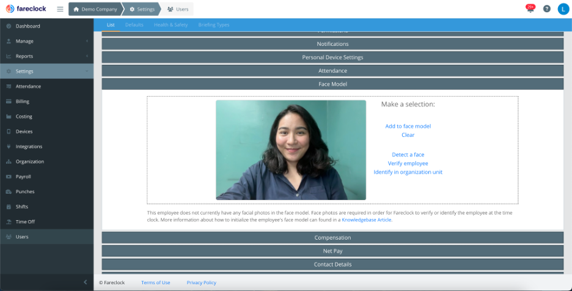Click the Clear link
The width and height of the screenshot is (572, 291).
click(408, 135)
